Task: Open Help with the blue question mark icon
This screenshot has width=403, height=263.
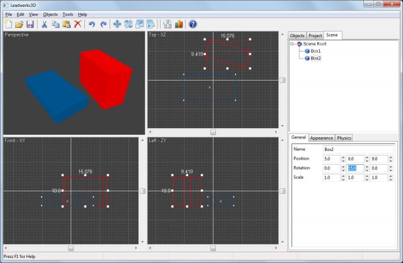Action: (193, 25)
